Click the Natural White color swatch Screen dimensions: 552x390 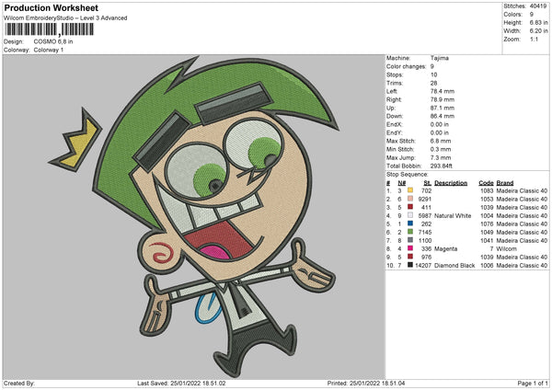410,215
